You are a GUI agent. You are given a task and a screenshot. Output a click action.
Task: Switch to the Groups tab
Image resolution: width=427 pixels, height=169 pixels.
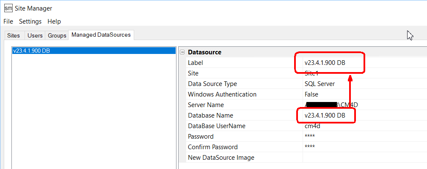click(57, 36)
